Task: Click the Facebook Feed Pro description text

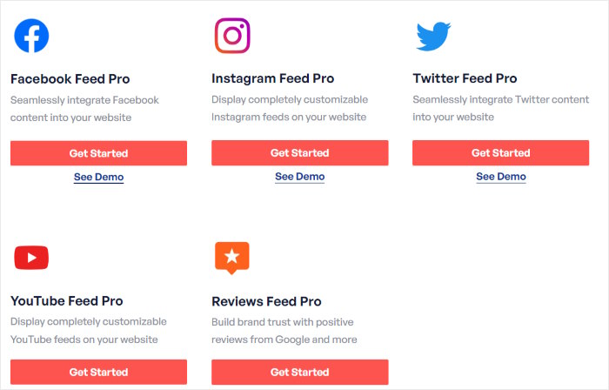Action: coord(84,108)
